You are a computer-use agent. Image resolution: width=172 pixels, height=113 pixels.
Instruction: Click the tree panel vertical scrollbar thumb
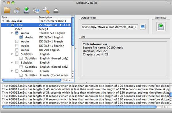point(73,31)
